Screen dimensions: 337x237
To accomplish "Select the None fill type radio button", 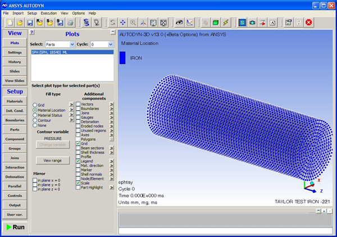I will (x=35, y=125).
